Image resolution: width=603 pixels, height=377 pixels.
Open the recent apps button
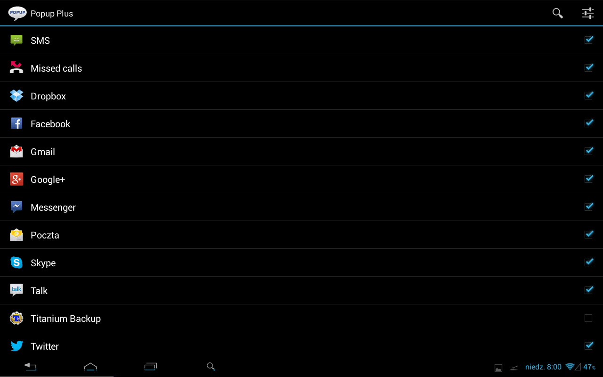coord(151,367)
